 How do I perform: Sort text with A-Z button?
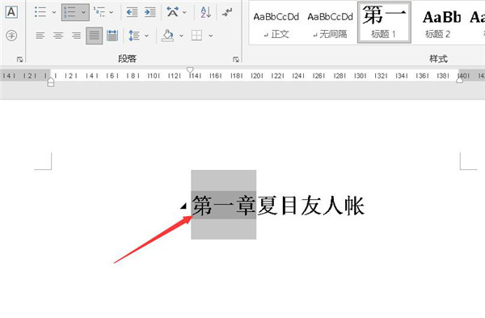(x=205, y=12)
